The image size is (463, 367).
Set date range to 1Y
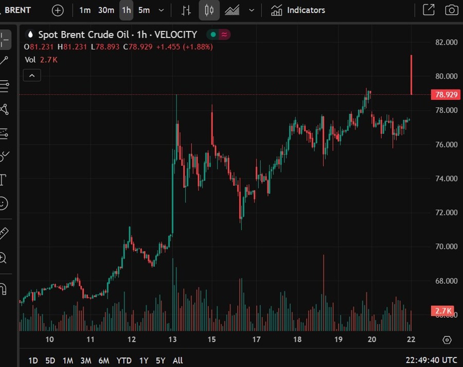click(144, 360)
